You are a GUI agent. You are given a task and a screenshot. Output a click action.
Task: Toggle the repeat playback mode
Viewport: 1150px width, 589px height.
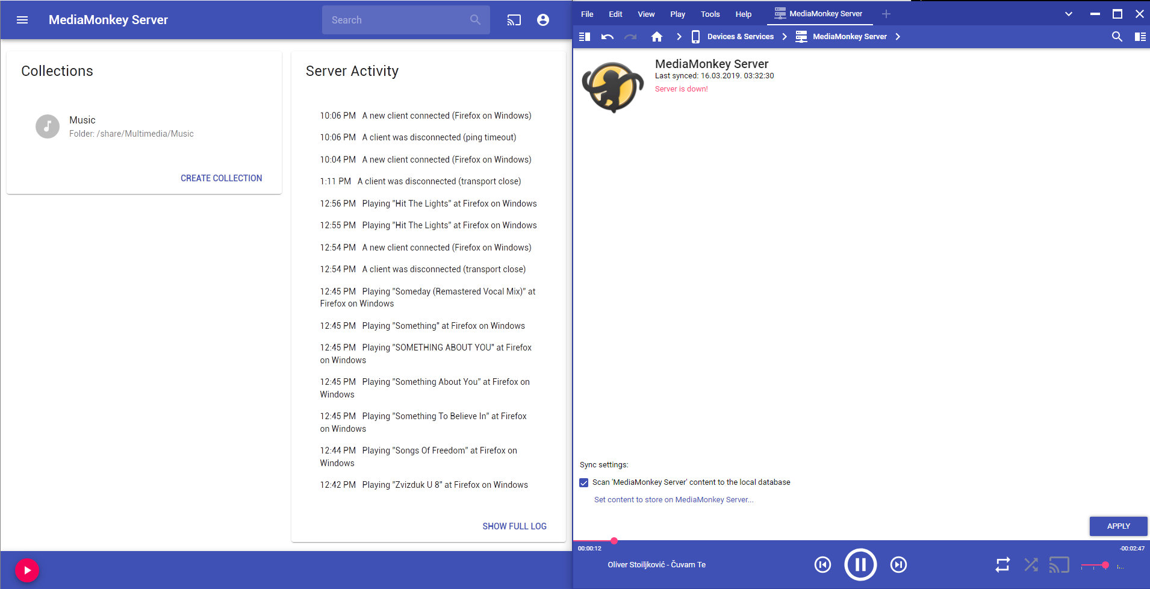tap(1002, 564)
